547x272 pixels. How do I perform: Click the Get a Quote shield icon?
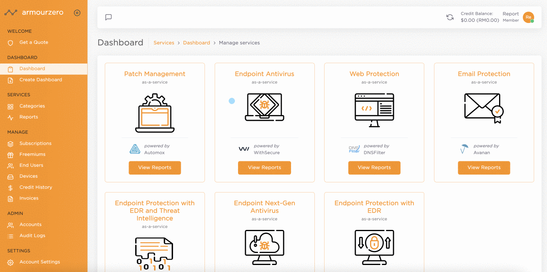click(11, 42)
